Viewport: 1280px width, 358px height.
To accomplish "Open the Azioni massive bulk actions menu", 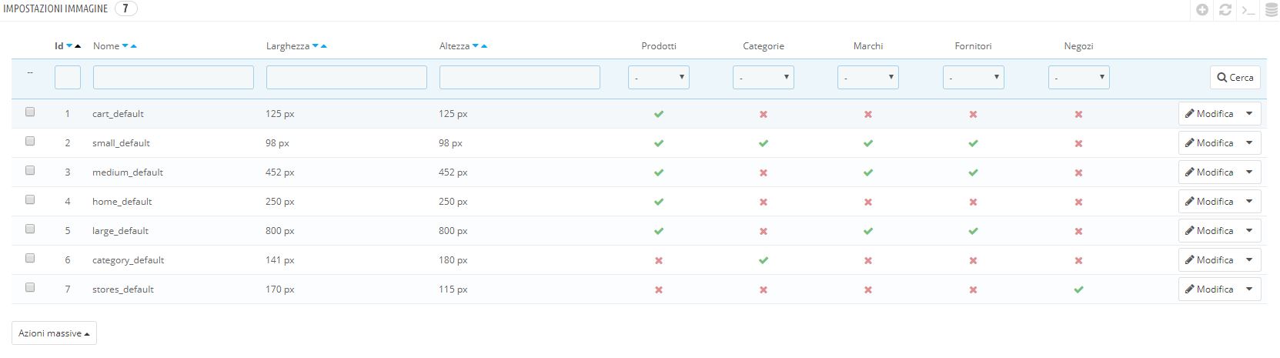I will tap(54, 333).
